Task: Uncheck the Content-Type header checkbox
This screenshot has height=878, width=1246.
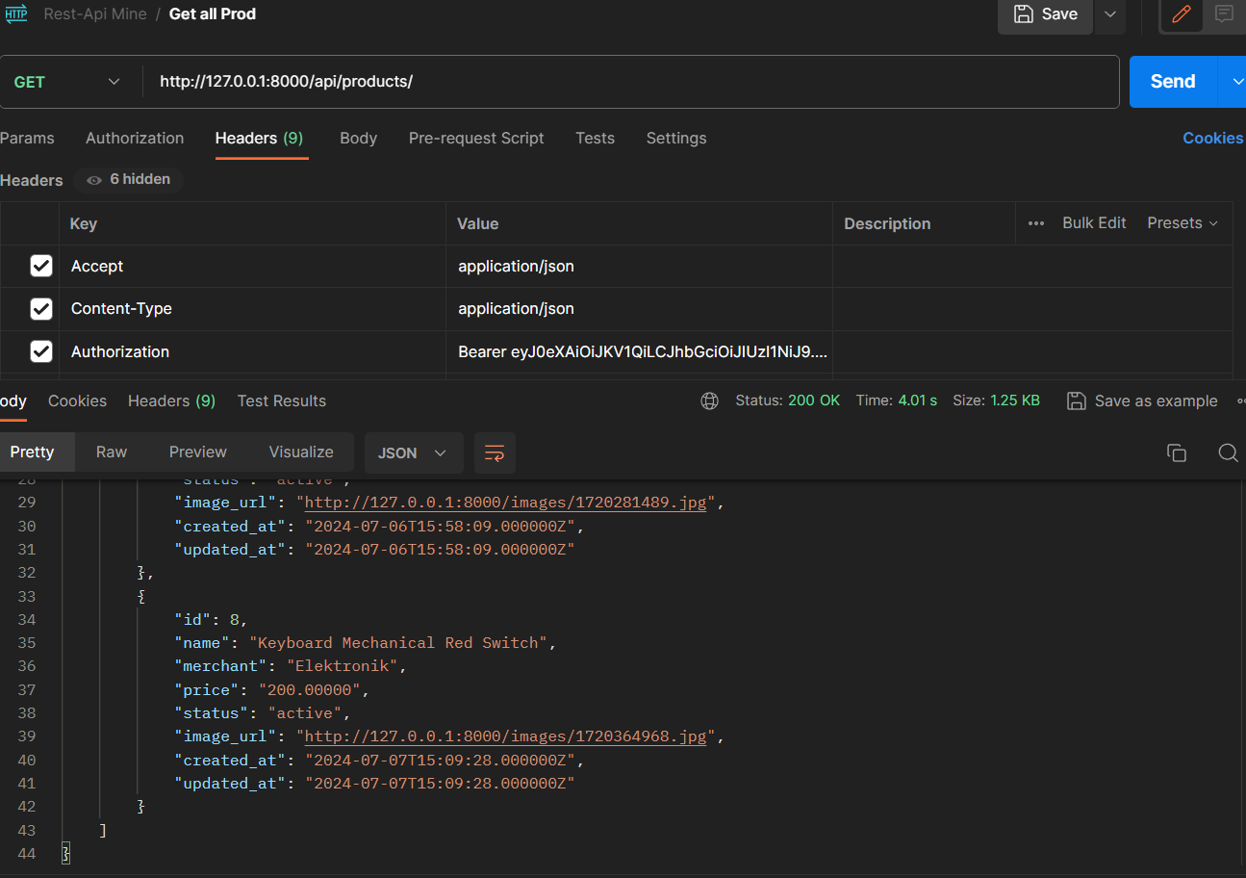Action: tap(41, 309)
